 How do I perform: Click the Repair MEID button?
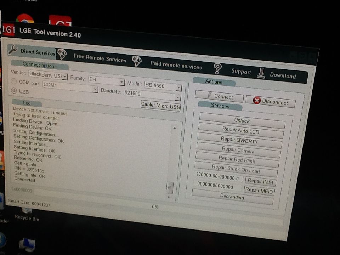point(259,191)
